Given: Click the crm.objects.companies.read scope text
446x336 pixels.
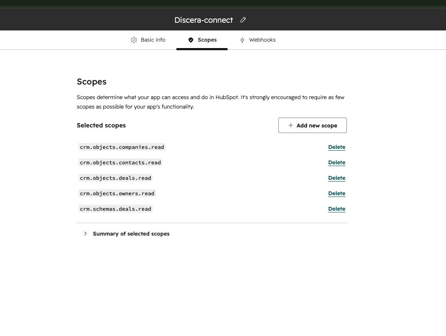Looking at the screenshot, I should [122, 147].
